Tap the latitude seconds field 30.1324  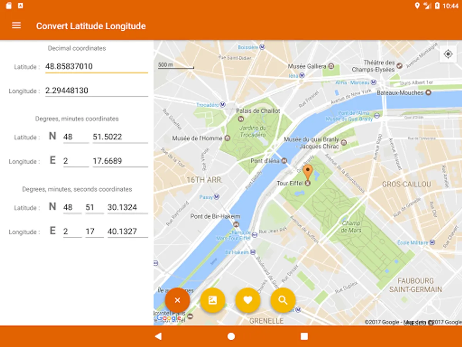[x=128, y=207]
